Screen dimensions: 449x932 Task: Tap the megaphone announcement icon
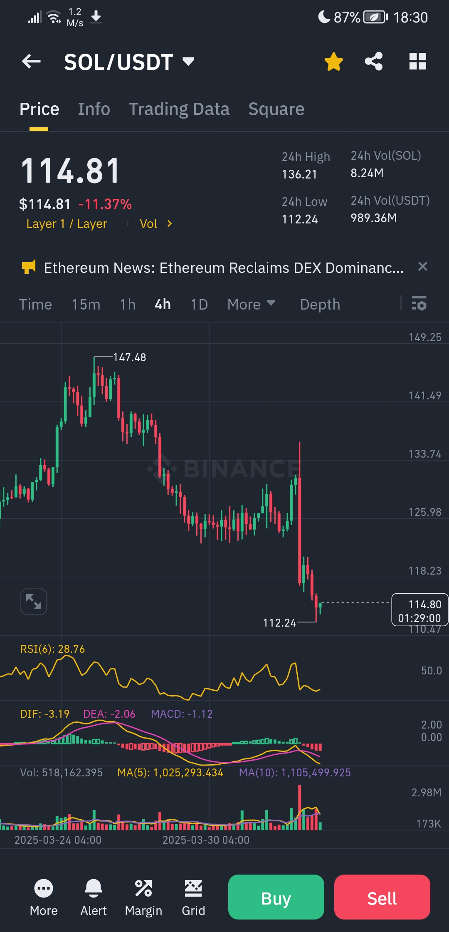click(x=29, y=267)
